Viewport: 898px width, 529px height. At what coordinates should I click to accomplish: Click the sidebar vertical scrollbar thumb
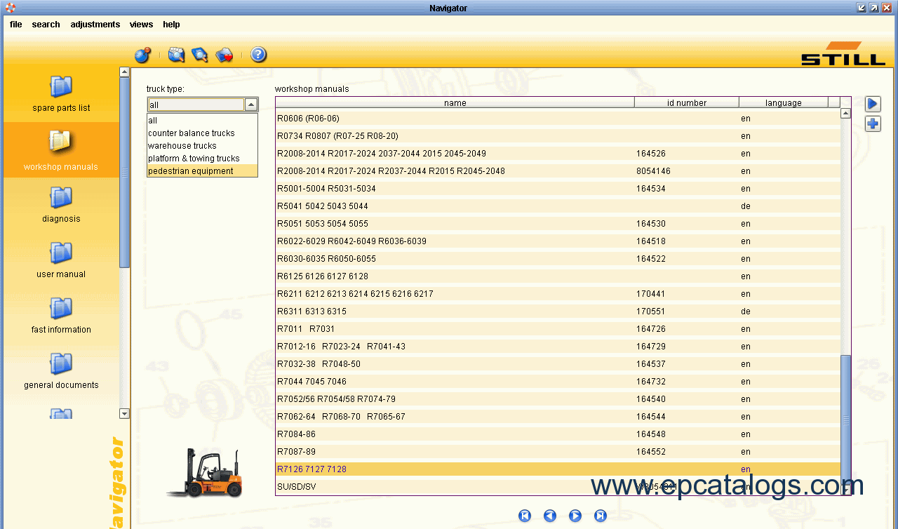click(125, 172)
